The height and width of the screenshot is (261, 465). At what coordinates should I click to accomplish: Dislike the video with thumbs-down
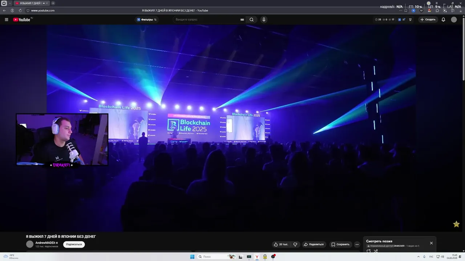(295, 244)
